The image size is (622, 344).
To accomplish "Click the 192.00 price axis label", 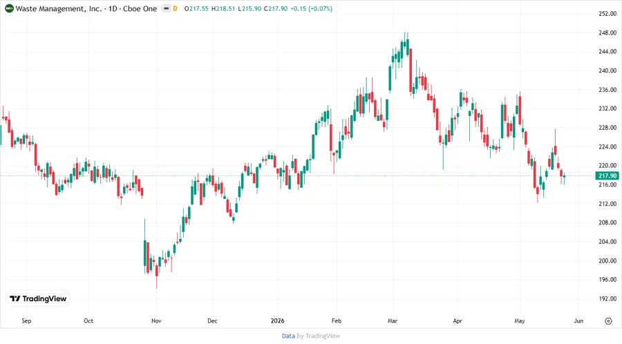I will coord(607,298).
